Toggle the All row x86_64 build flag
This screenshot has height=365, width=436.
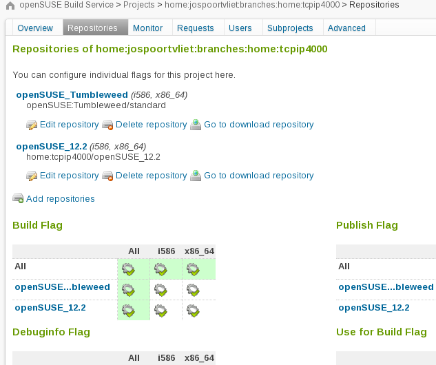tap(193, 269)
